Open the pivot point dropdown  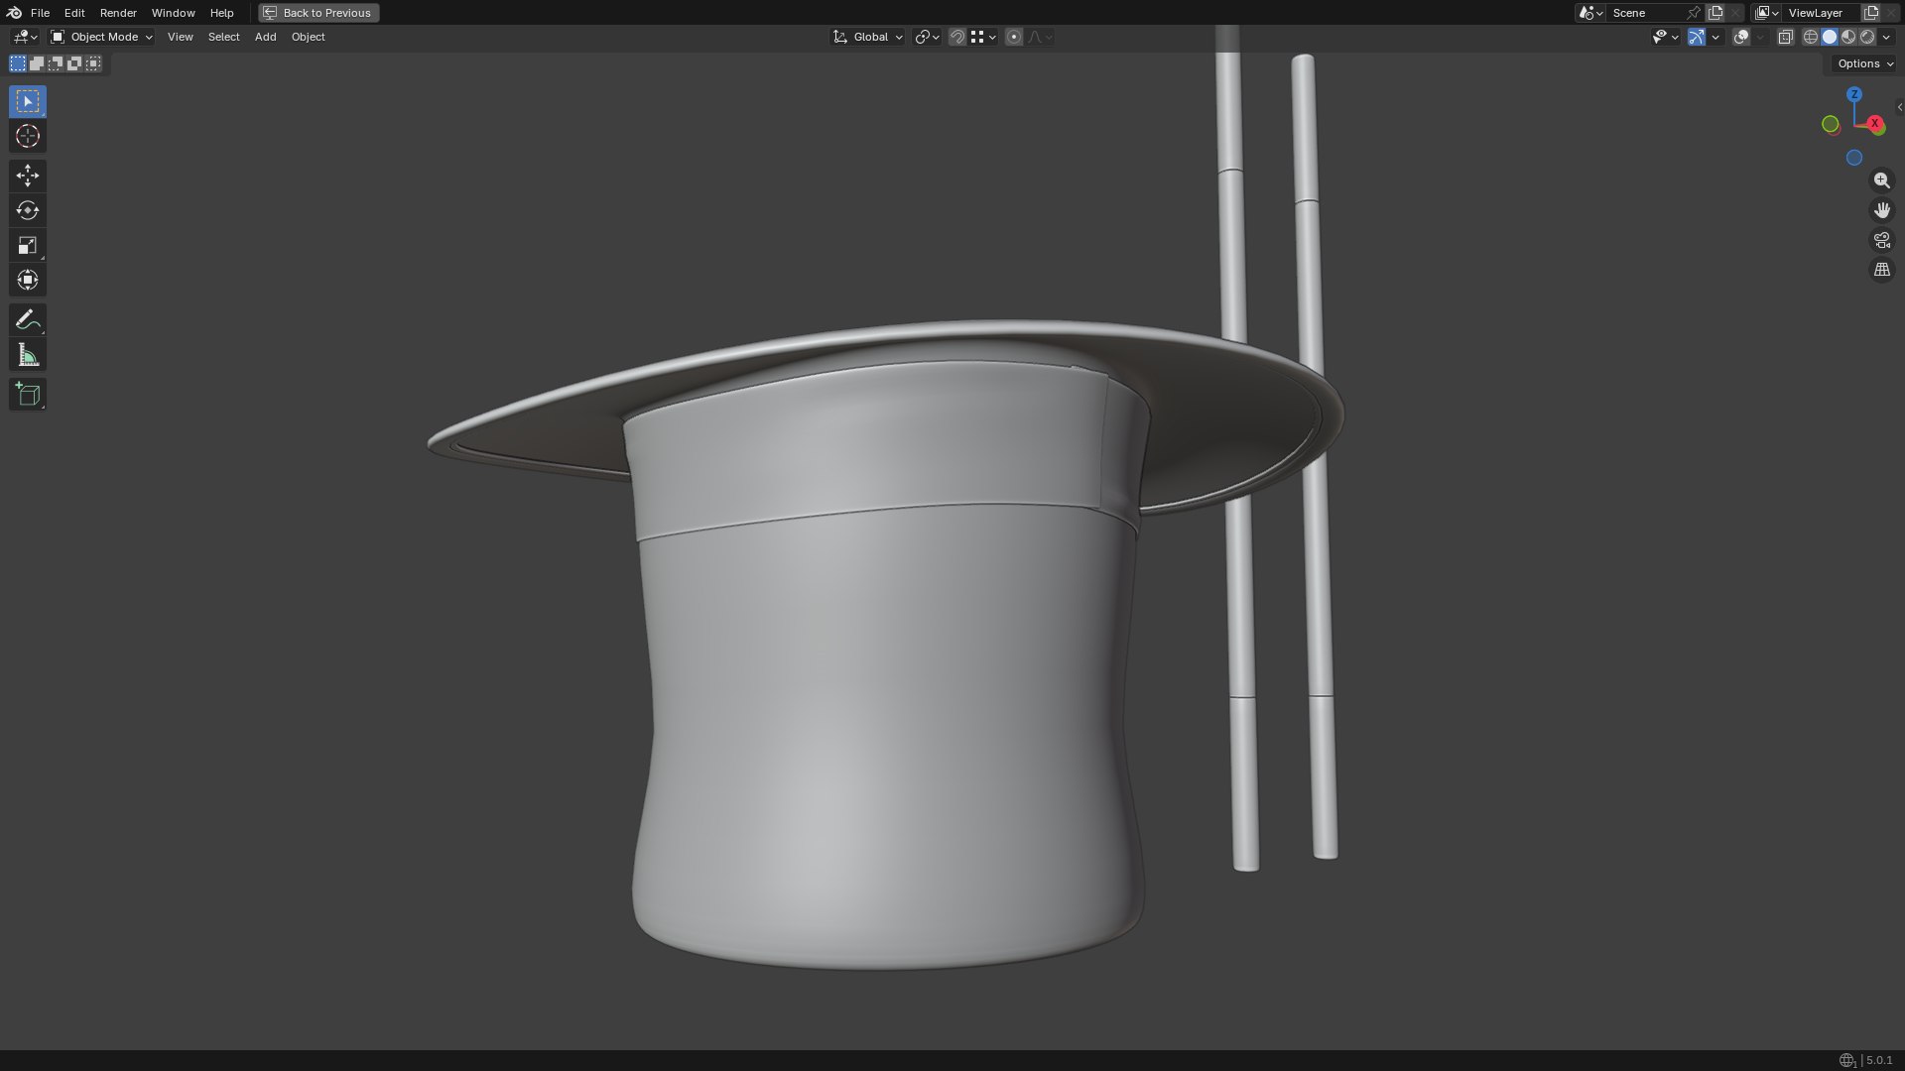click(x=927, y=37)
